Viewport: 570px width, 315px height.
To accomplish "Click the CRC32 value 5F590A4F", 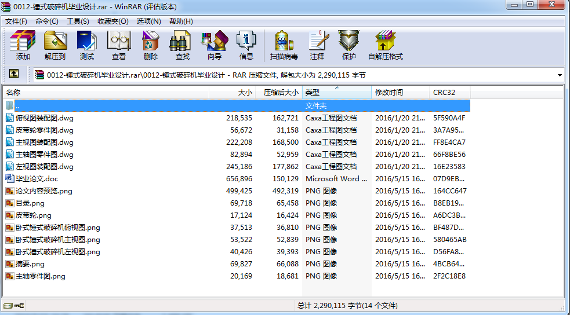I will [x=449, y=118].
